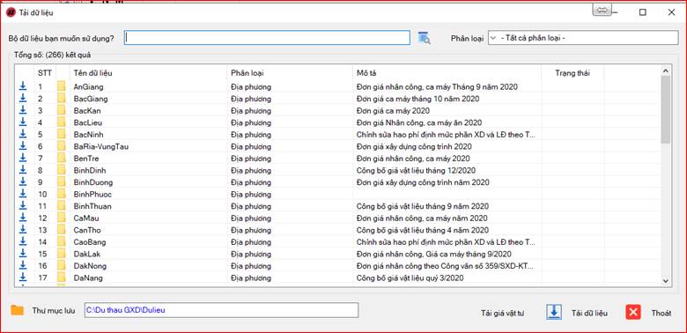Focus the data set search text field
This screenshot has height=333, width=687.
coord(267,38)
